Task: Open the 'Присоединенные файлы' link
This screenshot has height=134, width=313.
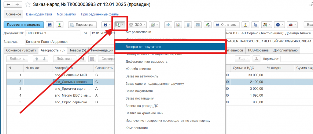Action: (98, 14)
